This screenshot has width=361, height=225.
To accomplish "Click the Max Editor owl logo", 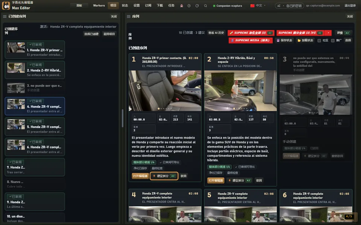I will coord(6,6).
